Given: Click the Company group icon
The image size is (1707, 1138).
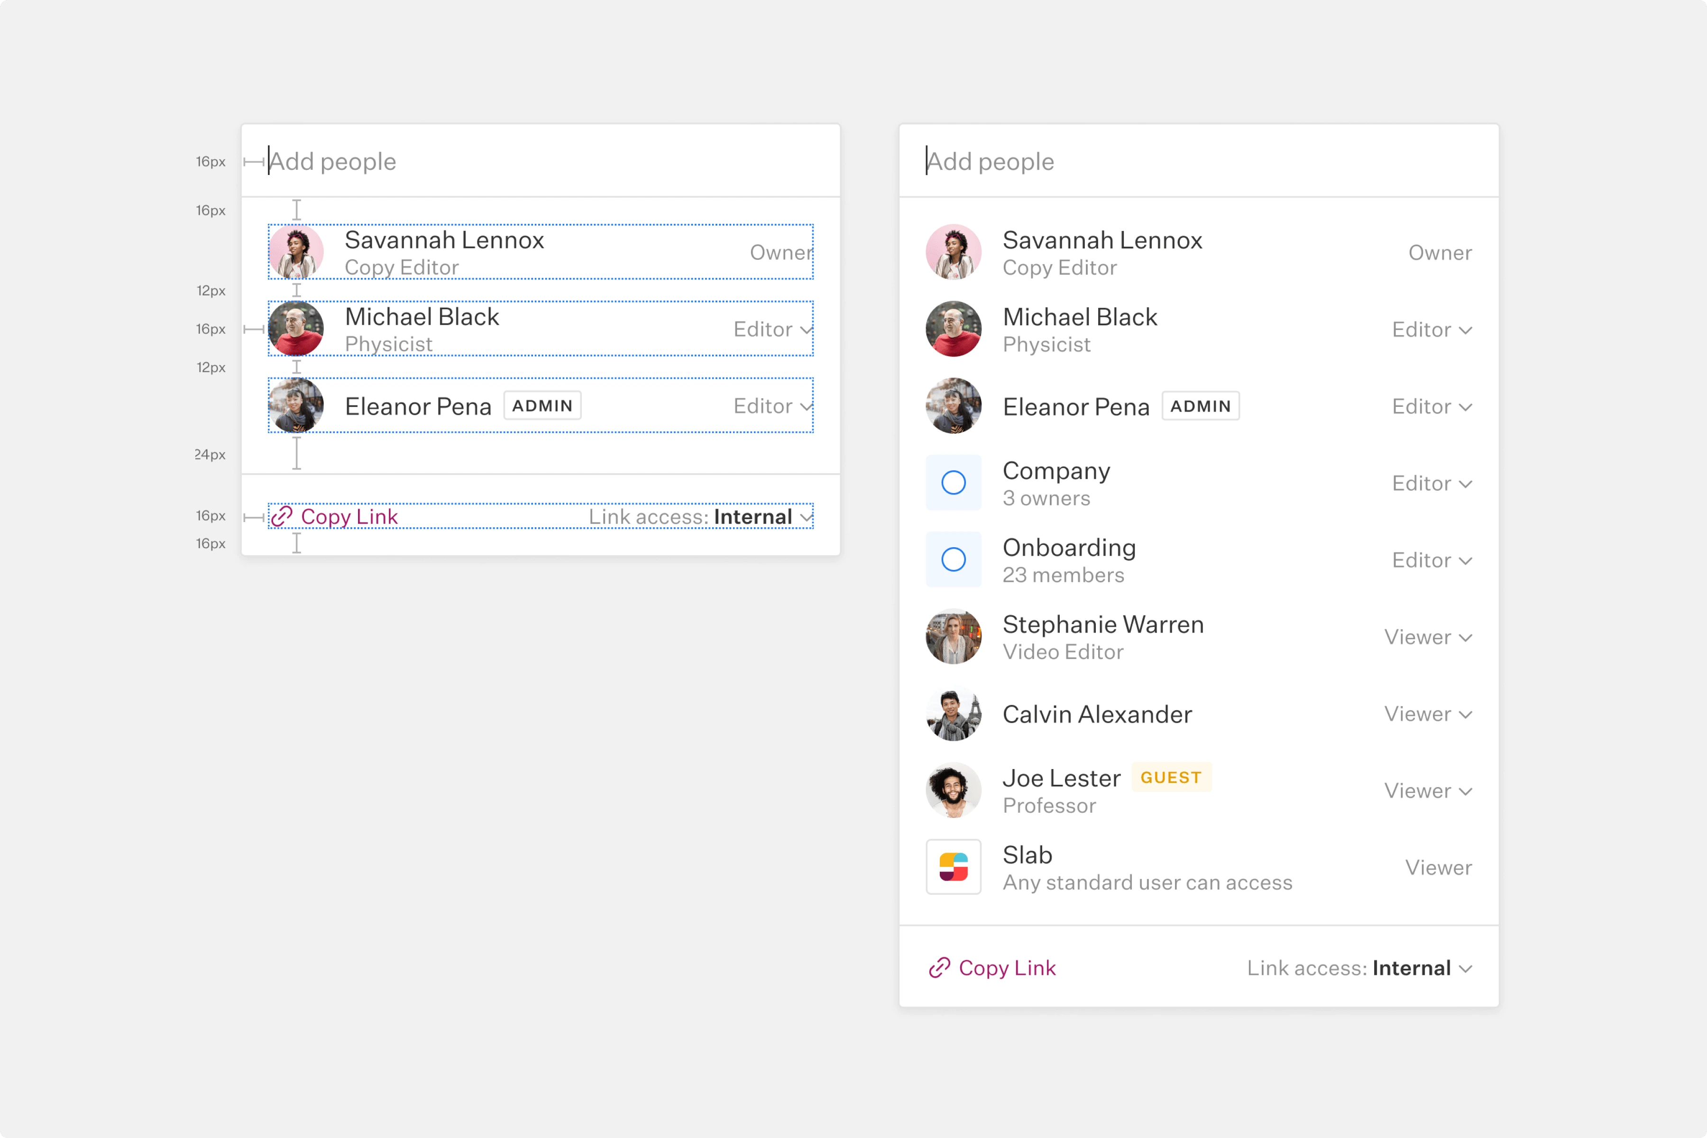Looking at the screenshot, I should tap(955, 483).
